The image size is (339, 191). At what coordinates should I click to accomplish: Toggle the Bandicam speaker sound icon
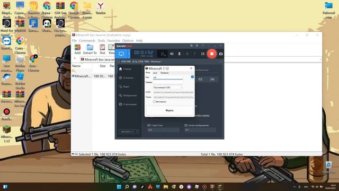coord(172,54)
